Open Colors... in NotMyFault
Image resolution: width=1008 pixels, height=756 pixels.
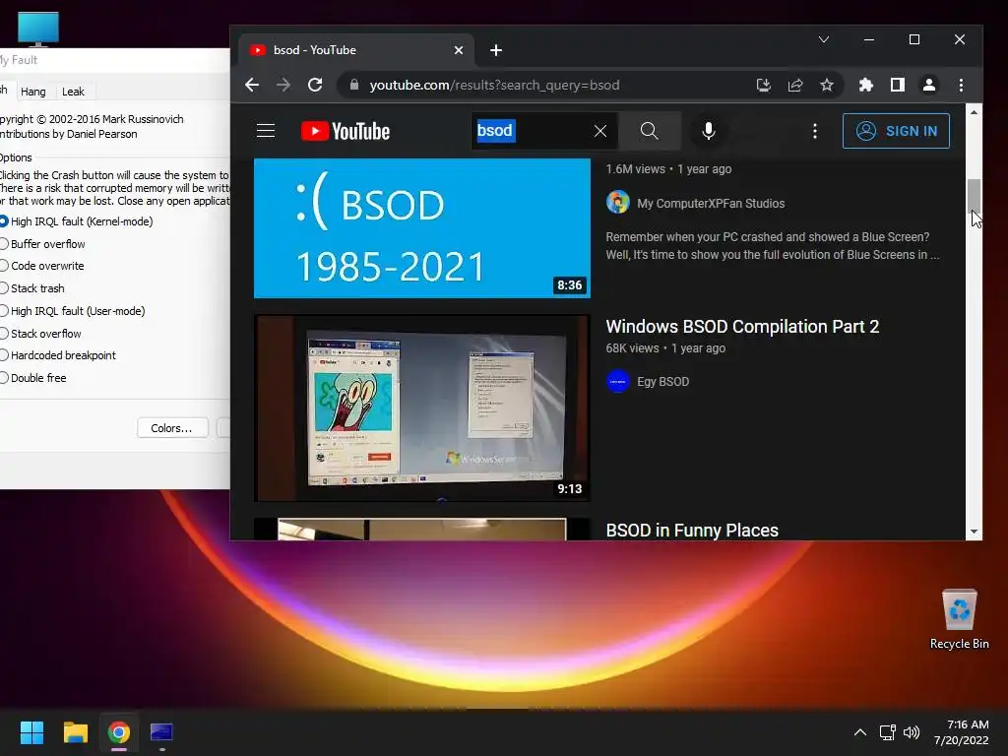[171, 428]
